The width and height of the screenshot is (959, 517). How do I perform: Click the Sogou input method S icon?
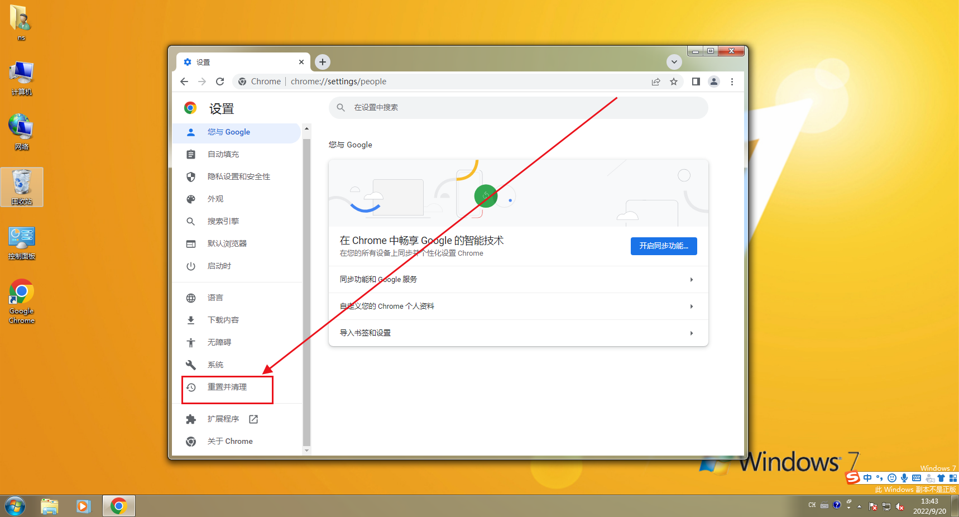(x=852, y=477)
